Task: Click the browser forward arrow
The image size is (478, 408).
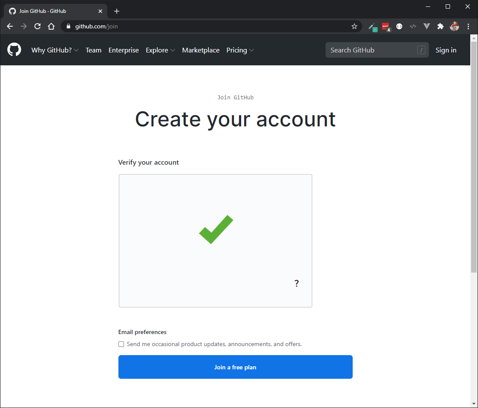Action: click(x=24, y=27)
